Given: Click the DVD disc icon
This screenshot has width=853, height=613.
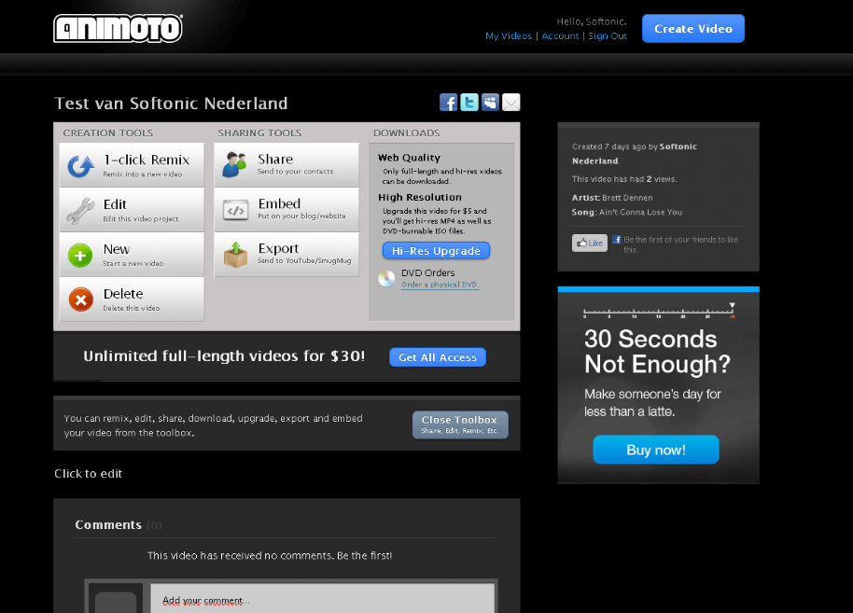Looking at the screenshot, I should pos(386,278).
